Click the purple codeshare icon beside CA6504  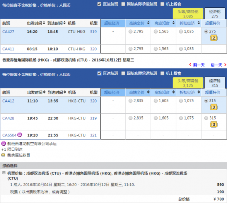pos(20,135)
